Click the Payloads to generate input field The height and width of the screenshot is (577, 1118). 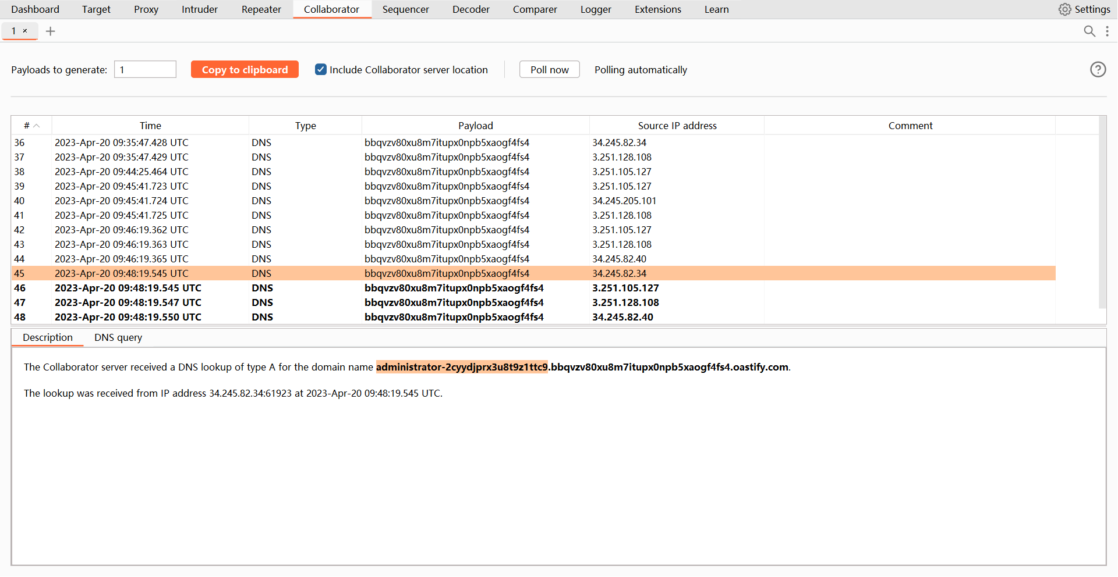(x=145, y=70)
